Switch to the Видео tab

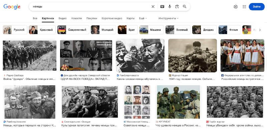[62, 18]
